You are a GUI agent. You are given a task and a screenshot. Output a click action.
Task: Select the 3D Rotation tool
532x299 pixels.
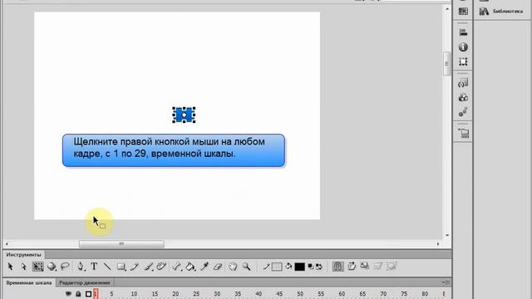52,267
